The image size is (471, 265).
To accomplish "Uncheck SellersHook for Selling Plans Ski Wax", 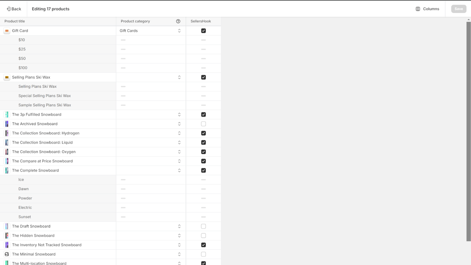I will tap(203, 77).
